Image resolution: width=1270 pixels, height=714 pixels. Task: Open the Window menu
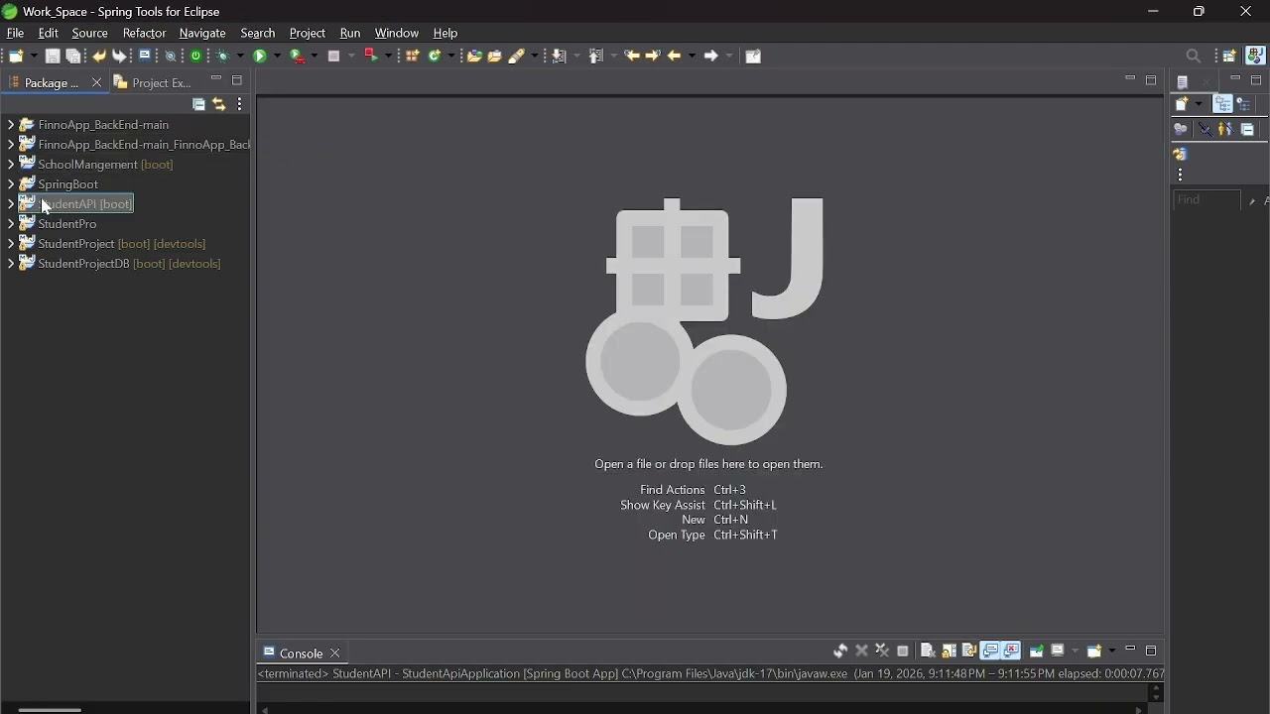point(396,33)
